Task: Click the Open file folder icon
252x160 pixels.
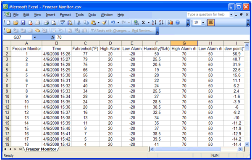Action: pos(16,23)
